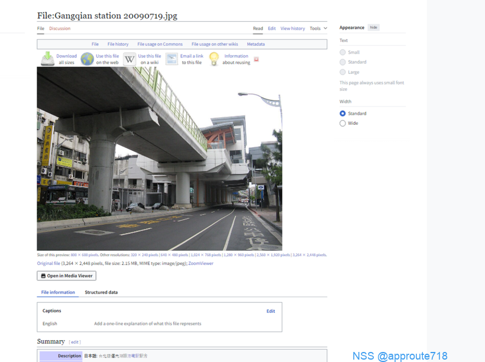
Task: Click the email envelope icon
Action: pyautogui.click(x=172, y=59)
